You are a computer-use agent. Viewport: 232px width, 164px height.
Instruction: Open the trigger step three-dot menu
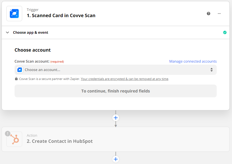[219, 14]
